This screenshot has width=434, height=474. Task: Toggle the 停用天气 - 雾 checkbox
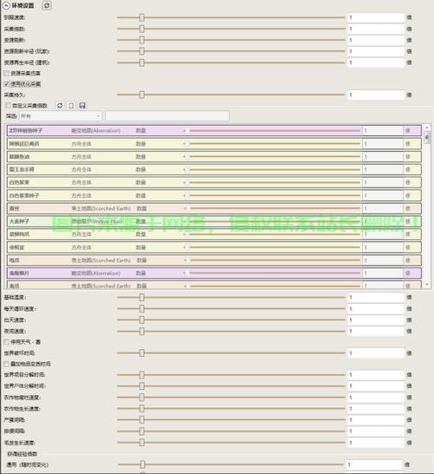click(7, 342)
